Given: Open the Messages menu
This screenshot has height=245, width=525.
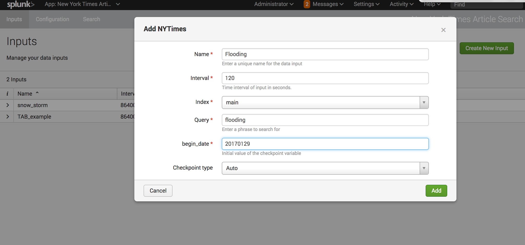Looking at the screenshot, I should coord(328,4).
